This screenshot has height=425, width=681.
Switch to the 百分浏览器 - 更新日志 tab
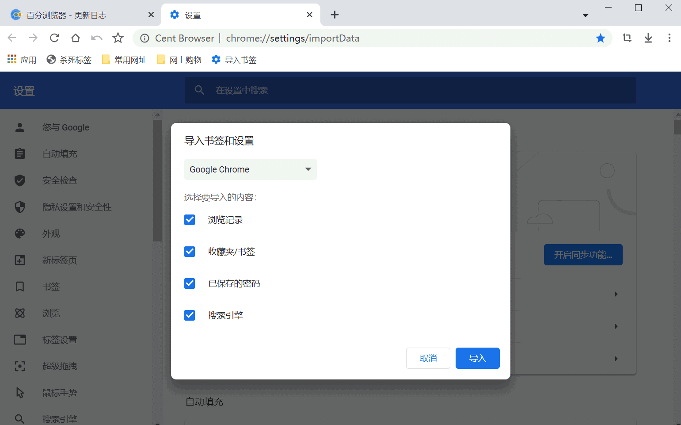tap(82, 15)
